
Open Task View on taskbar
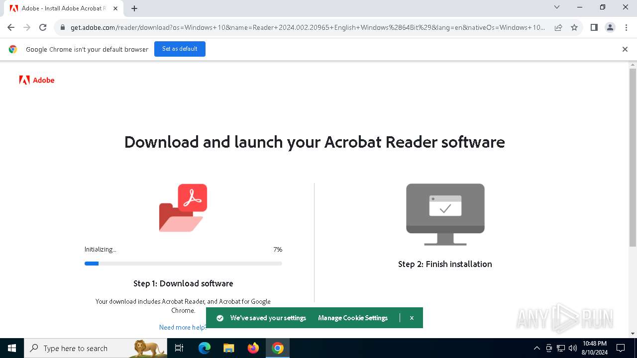coord(179,348)
